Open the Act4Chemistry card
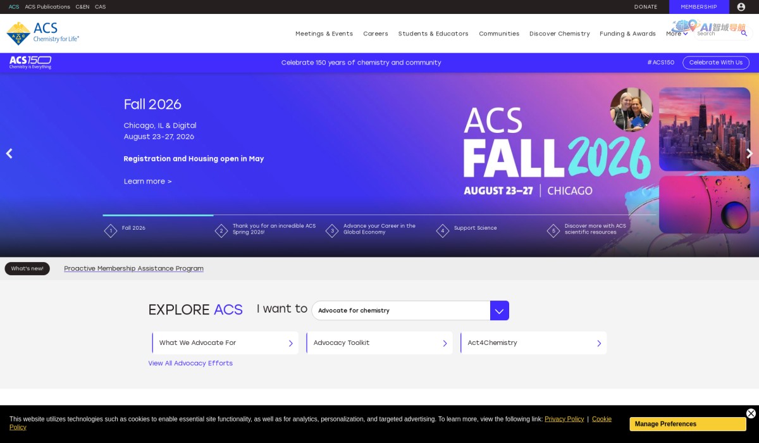 coord(533,343)
